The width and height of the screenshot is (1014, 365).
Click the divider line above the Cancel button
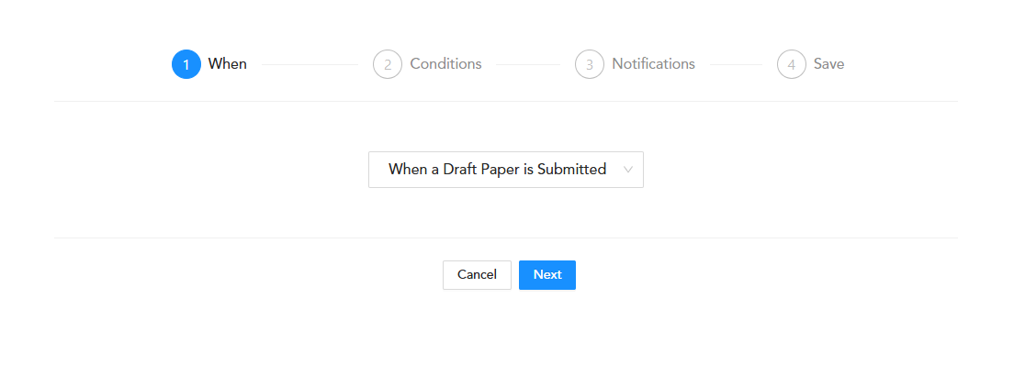coord(506,238)
